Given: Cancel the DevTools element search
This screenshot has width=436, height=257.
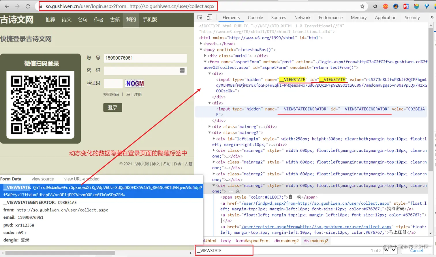Looking at the screenshot, I should coord(416,250).
